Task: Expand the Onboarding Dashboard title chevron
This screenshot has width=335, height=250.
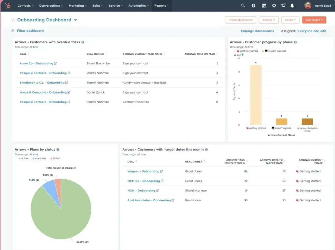Action: pos(76,20)
